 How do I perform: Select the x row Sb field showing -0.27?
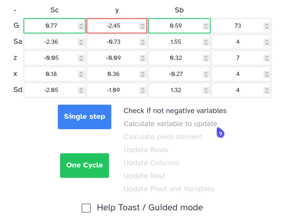pyautogui.click(x=175, y=74)
